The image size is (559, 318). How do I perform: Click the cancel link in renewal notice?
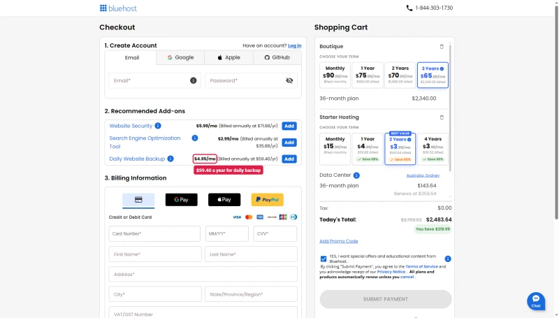[x=407, y=277]
